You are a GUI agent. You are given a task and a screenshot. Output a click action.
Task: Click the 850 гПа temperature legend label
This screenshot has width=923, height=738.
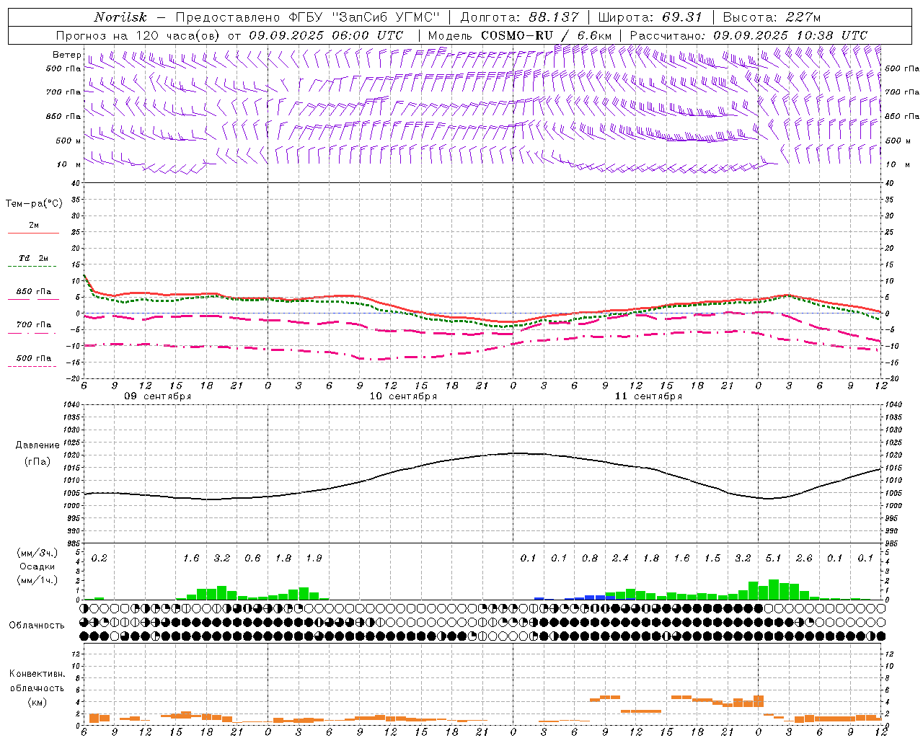(34, 292)
